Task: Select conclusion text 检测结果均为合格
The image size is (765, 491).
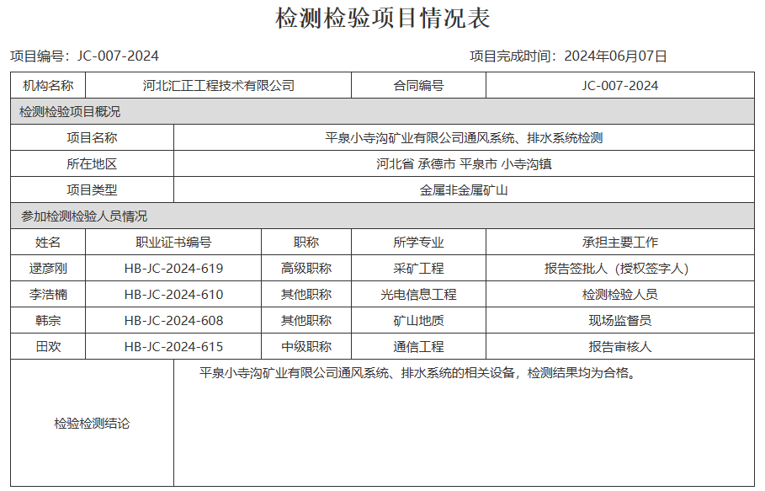Action: pos(578,373)
